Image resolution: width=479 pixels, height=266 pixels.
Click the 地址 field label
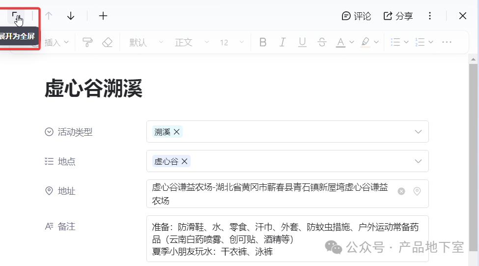66,191
